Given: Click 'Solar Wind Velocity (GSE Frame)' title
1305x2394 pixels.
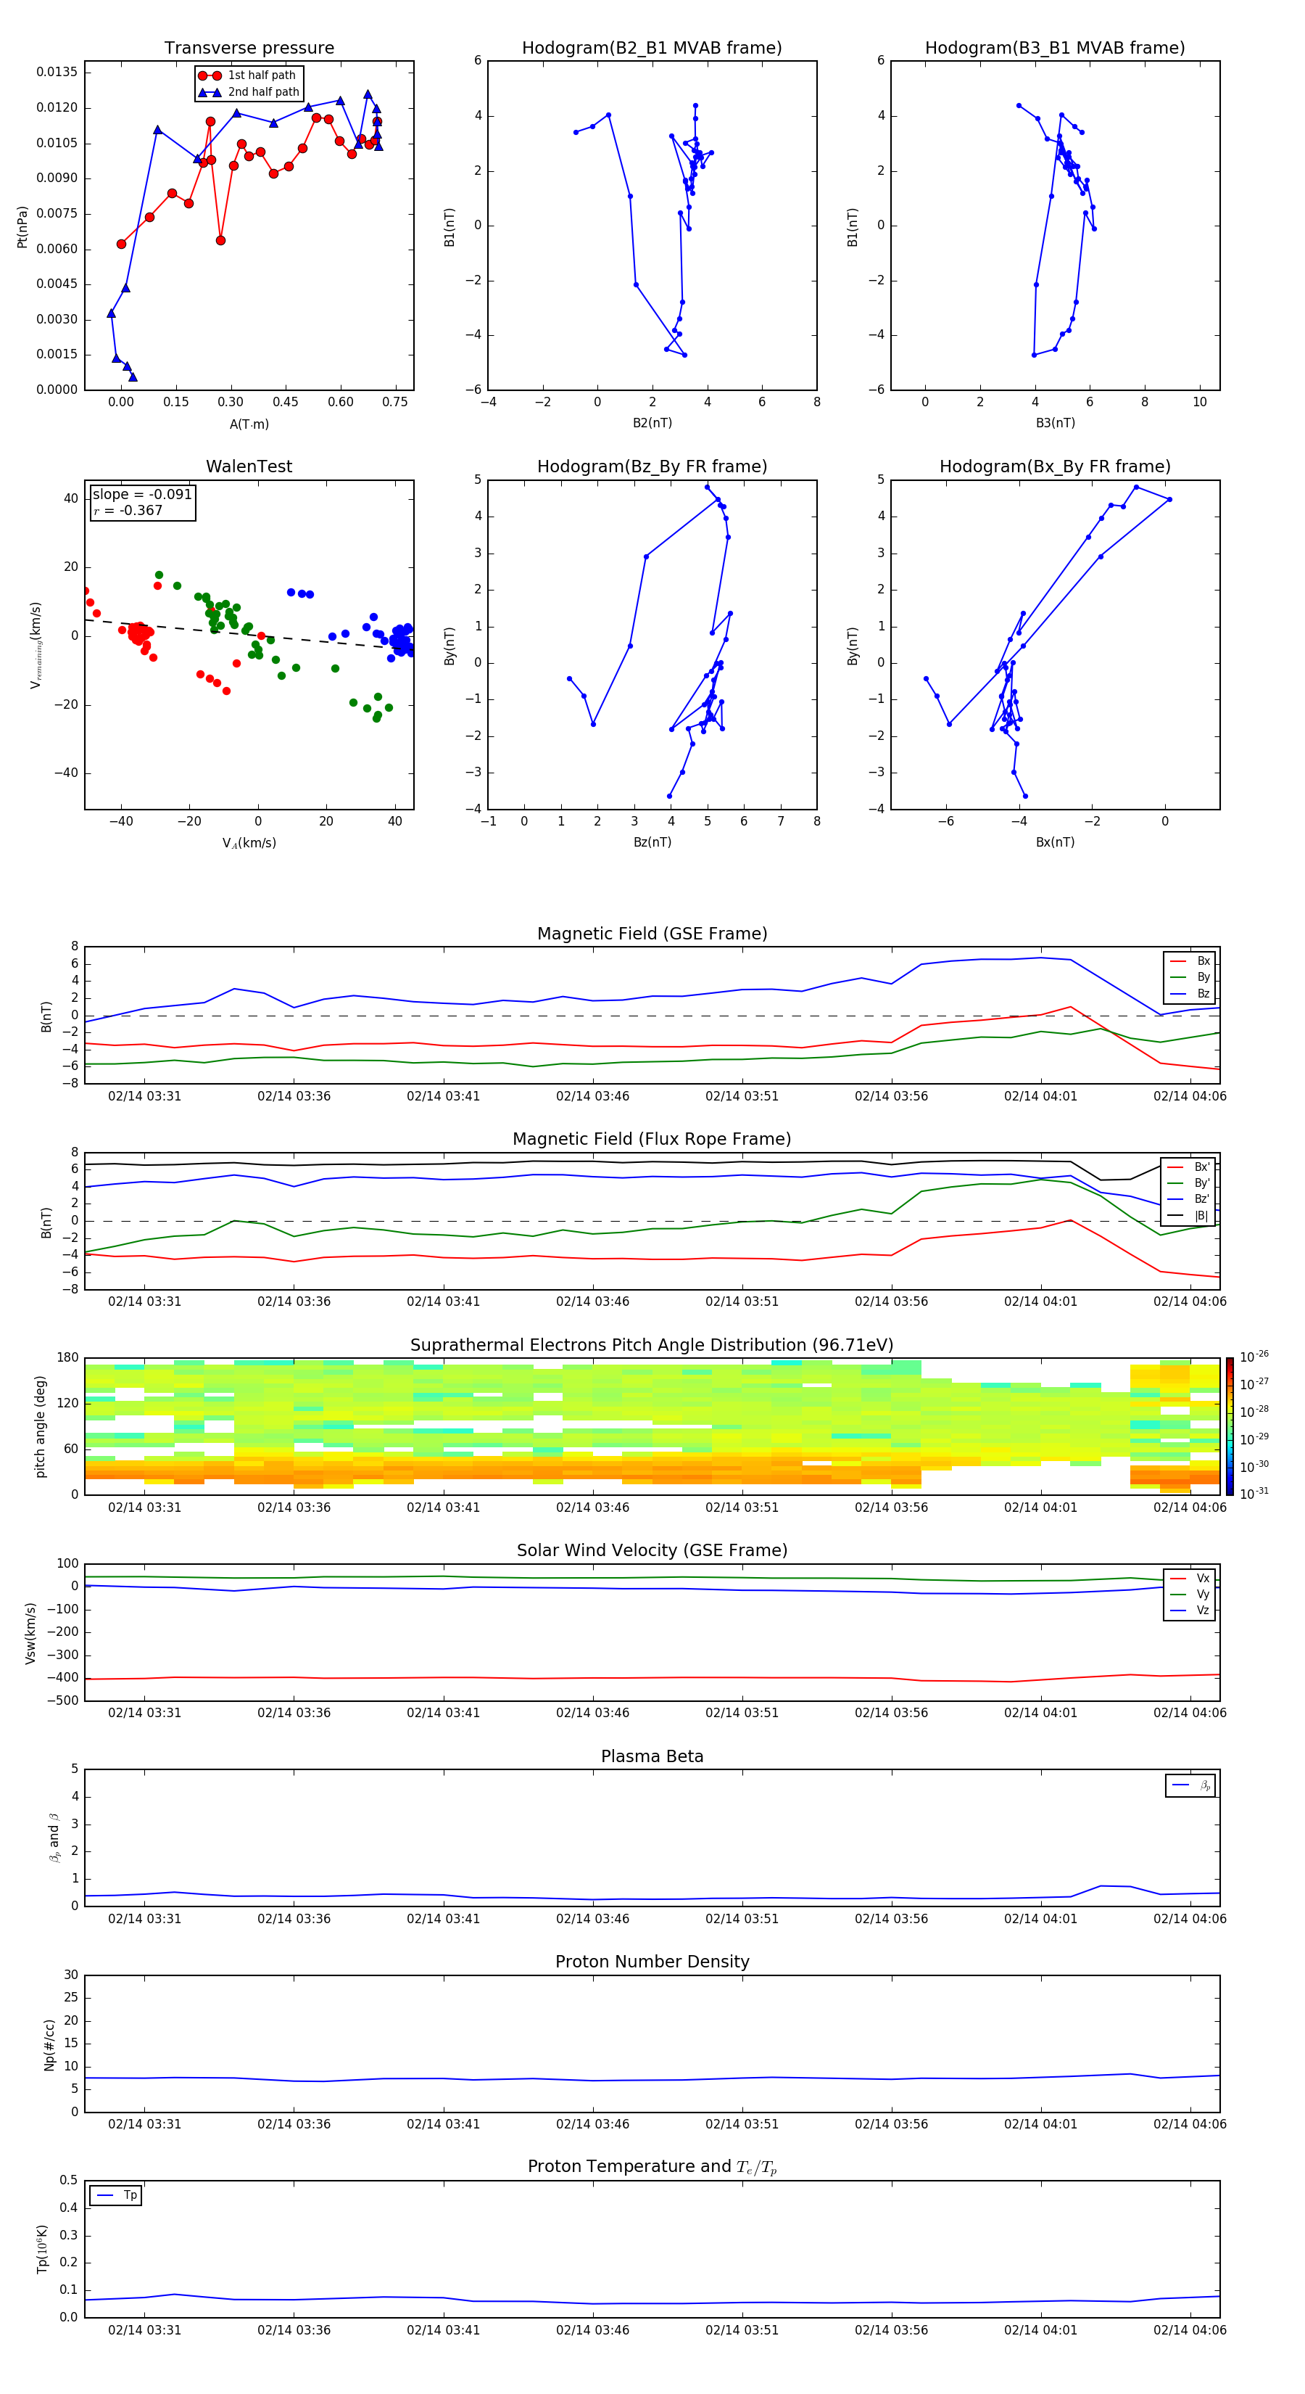Looking at the screenshot, I should 652,1550.
